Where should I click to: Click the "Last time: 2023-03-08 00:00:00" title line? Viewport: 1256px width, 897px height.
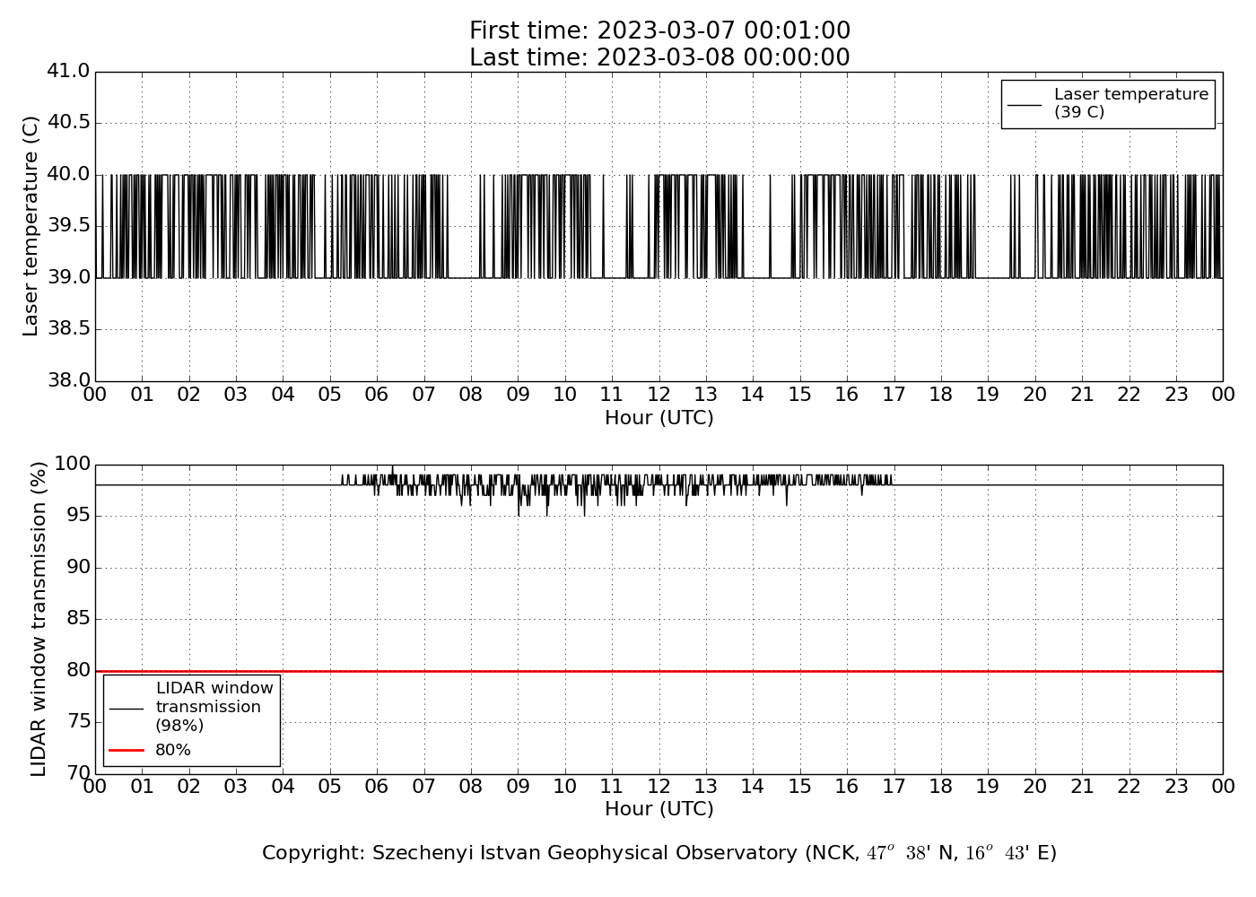click(x=659, y=58)
